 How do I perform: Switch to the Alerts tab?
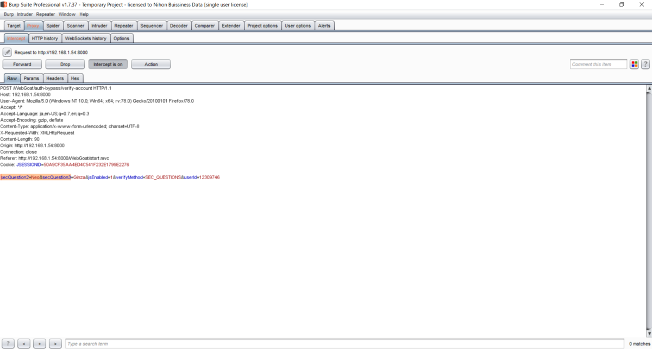coord(324,26)
